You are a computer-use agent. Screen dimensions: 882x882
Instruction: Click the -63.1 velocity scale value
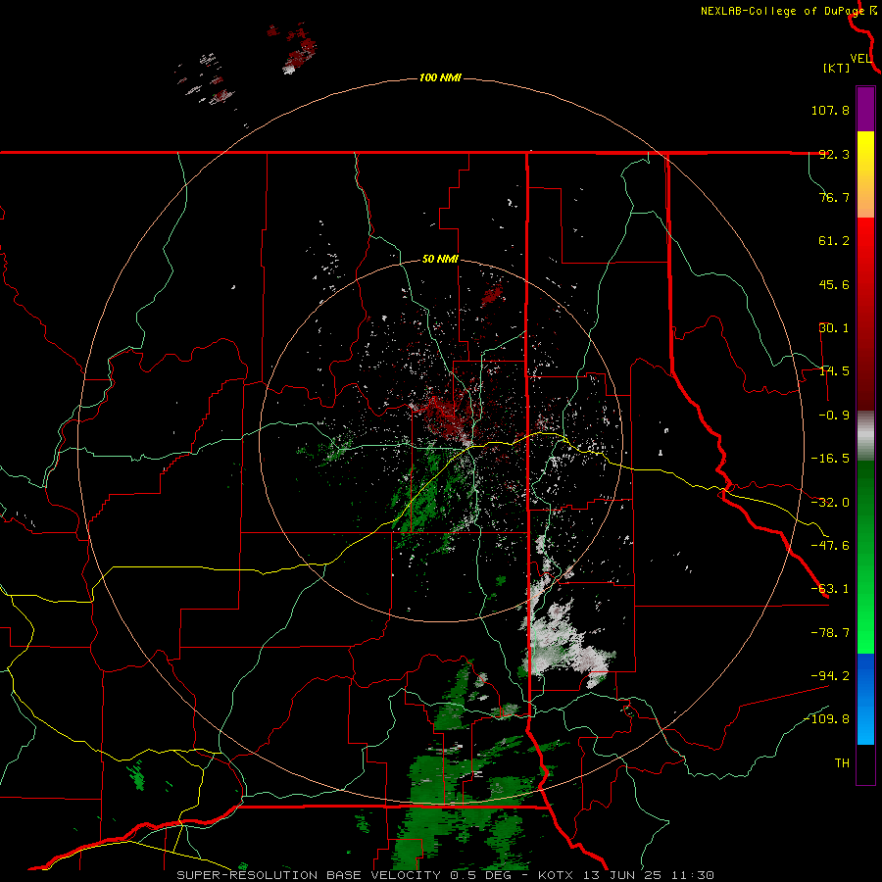coord(830,589)
